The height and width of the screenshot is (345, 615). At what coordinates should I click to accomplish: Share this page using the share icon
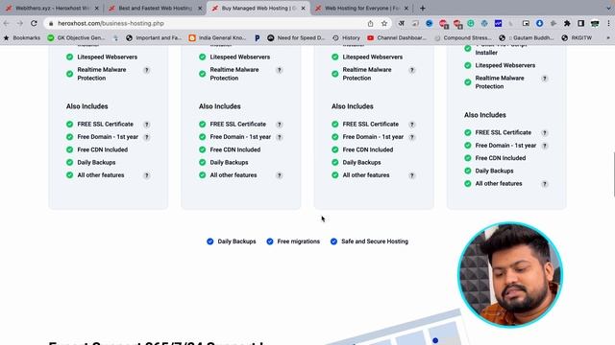[x=370, y=23]
